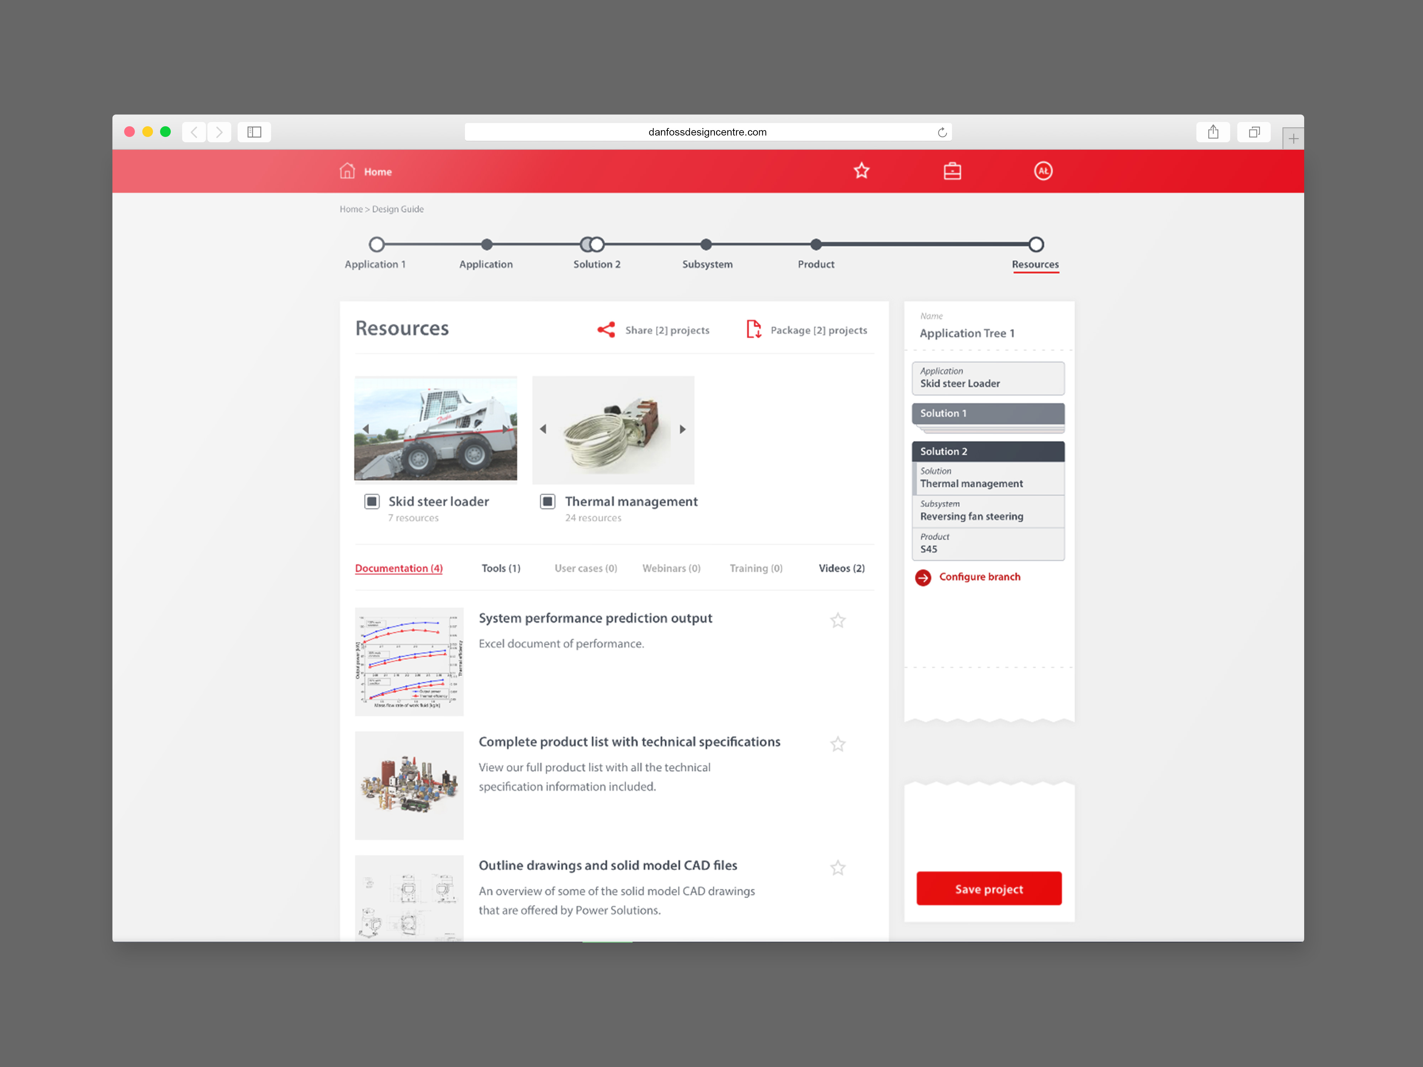Jump to the Subsystem step marker
Screen dimensions: 1423x1067
coord(707,244)
